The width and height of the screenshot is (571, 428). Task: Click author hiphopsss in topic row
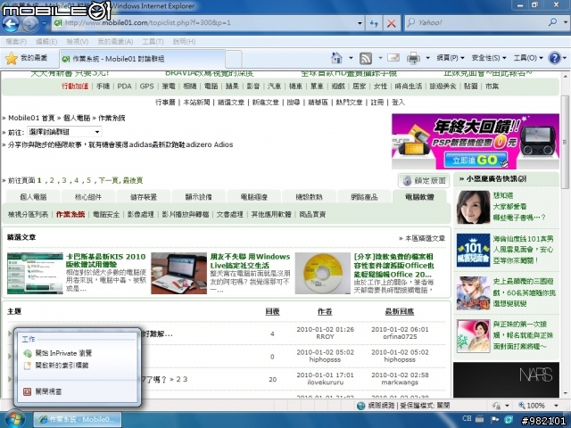[325, 359]
